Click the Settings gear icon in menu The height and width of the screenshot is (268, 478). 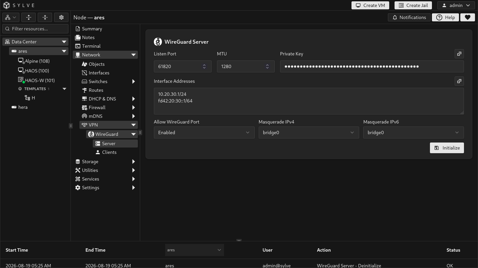(78, 188)
